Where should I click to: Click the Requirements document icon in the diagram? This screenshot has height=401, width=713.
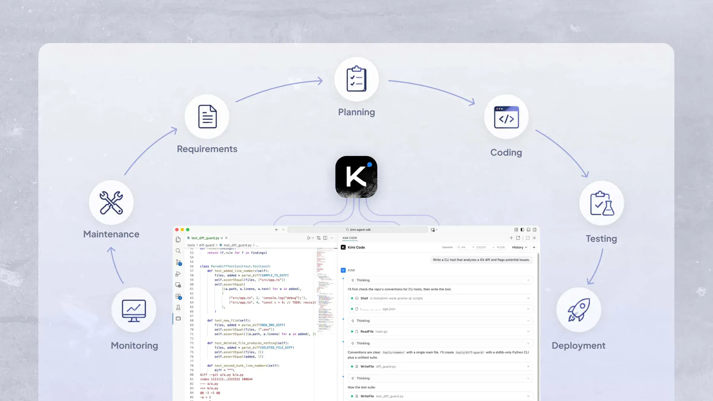[x=207, y=117]
